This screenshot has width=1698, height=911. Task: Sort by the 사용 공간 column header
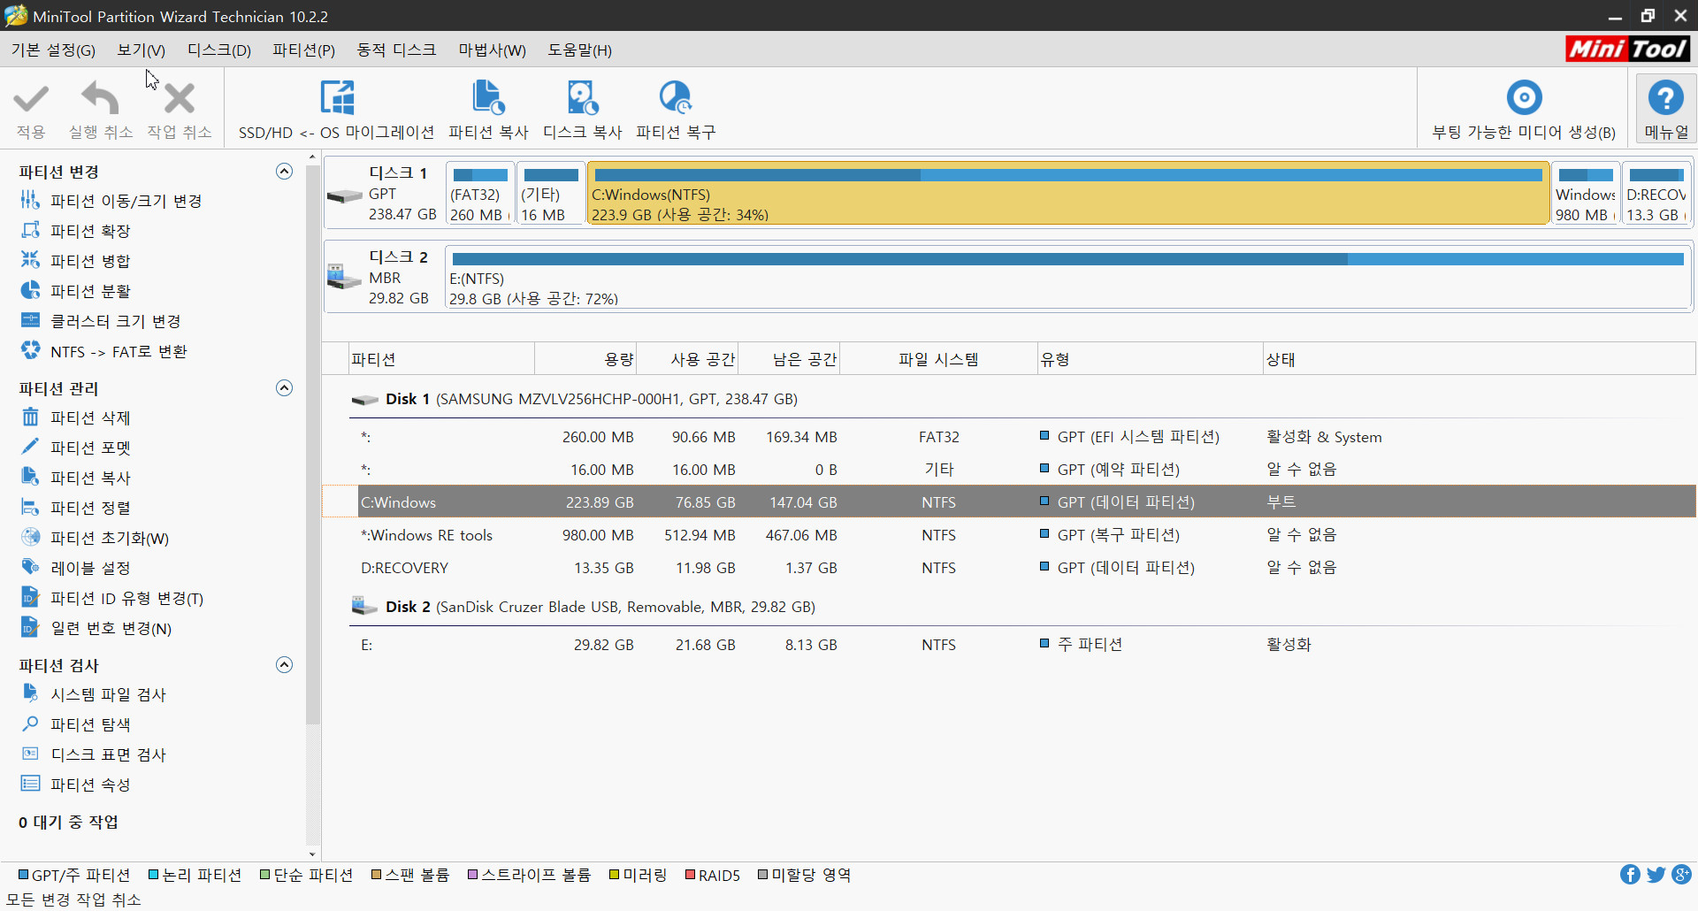coord(687,359)
